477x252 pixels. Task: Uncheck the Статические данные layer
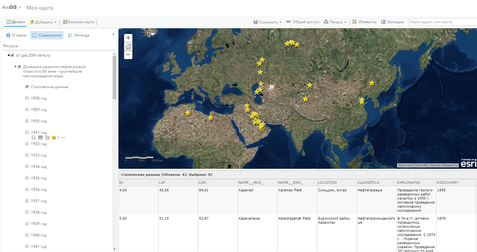[27, 87]
